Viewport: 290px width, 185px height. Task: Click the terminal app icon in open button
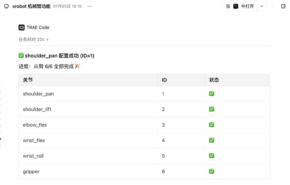tap(236, 6)
